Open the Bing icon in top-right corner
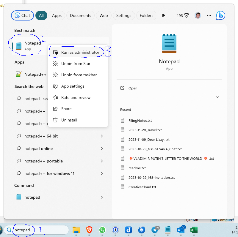Viewport: 238px width, 237px height. [x=220, y=15]
